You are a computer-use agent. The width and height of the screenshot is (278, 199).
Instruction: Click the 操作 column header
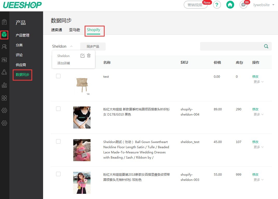pos(256,62)
